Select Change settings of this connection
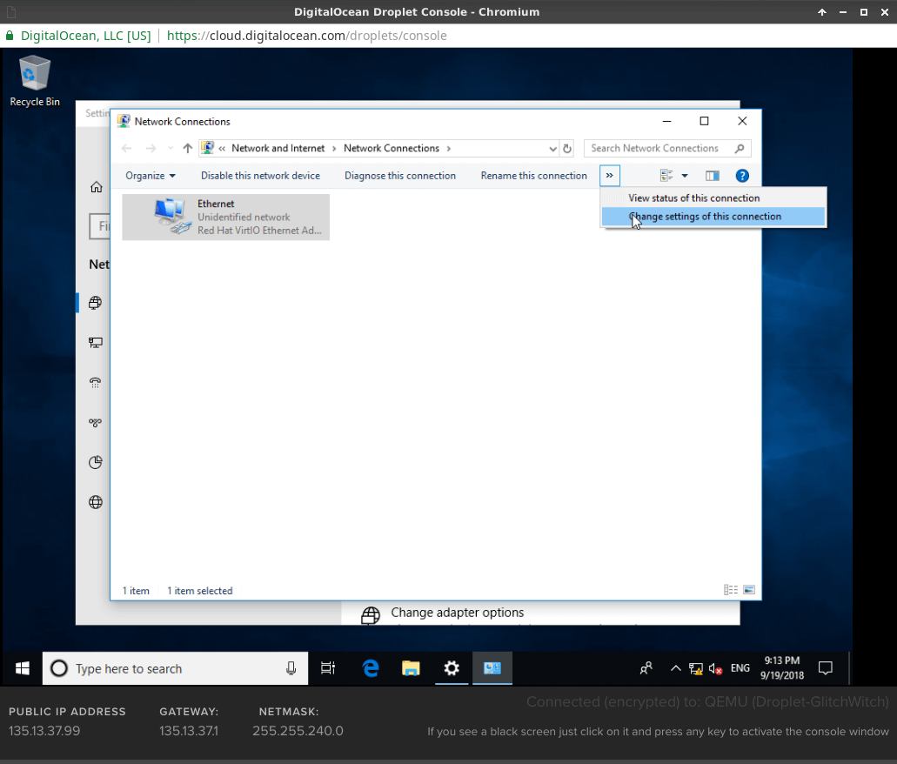Image resolution: width=897 pixels, height=764 pixels. pyautogui.click(x=705, y=217)
